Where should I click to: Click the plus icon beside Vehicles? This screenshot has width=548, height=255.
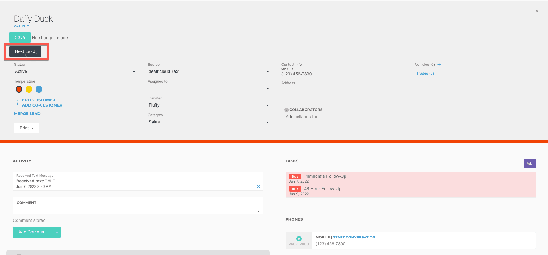(439, 65)
